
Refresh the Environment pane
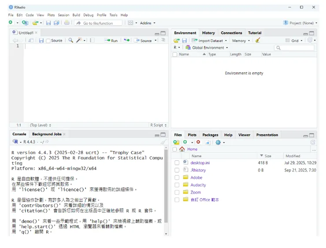click(310, 40)
